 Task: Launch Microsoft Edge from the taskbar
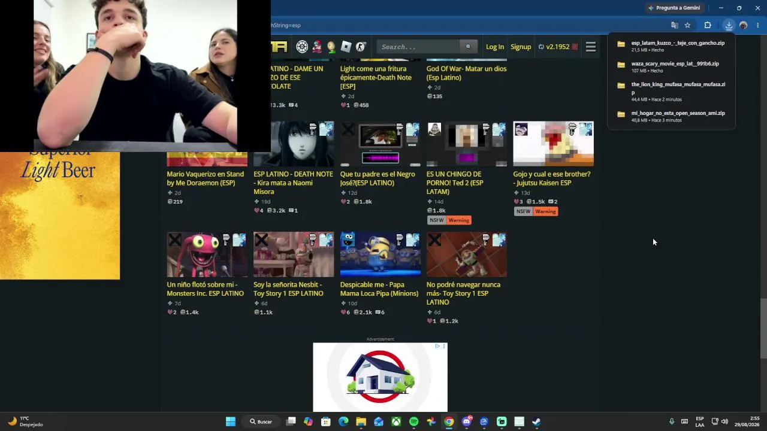(x=343, y=421)
